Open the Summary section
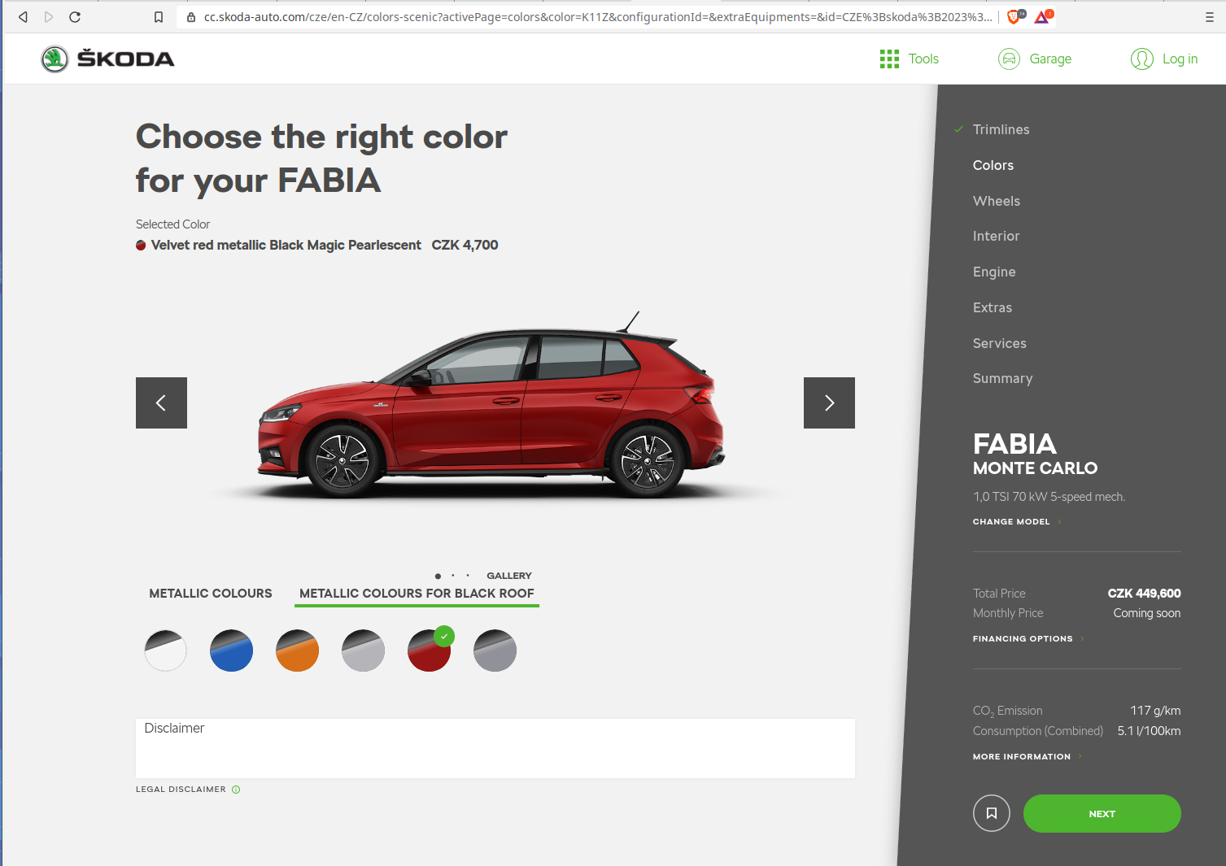This screenshot has height=866, width=1226. 1002,378
